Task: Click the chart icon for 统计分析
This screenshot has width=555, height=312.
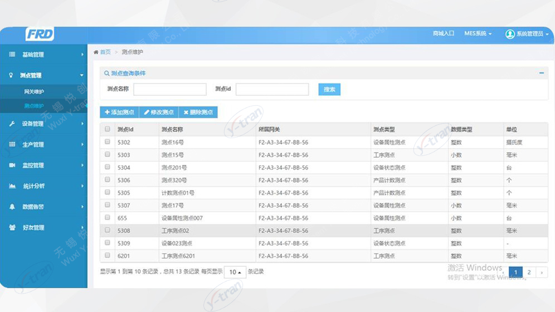Action: pos(12,186)
